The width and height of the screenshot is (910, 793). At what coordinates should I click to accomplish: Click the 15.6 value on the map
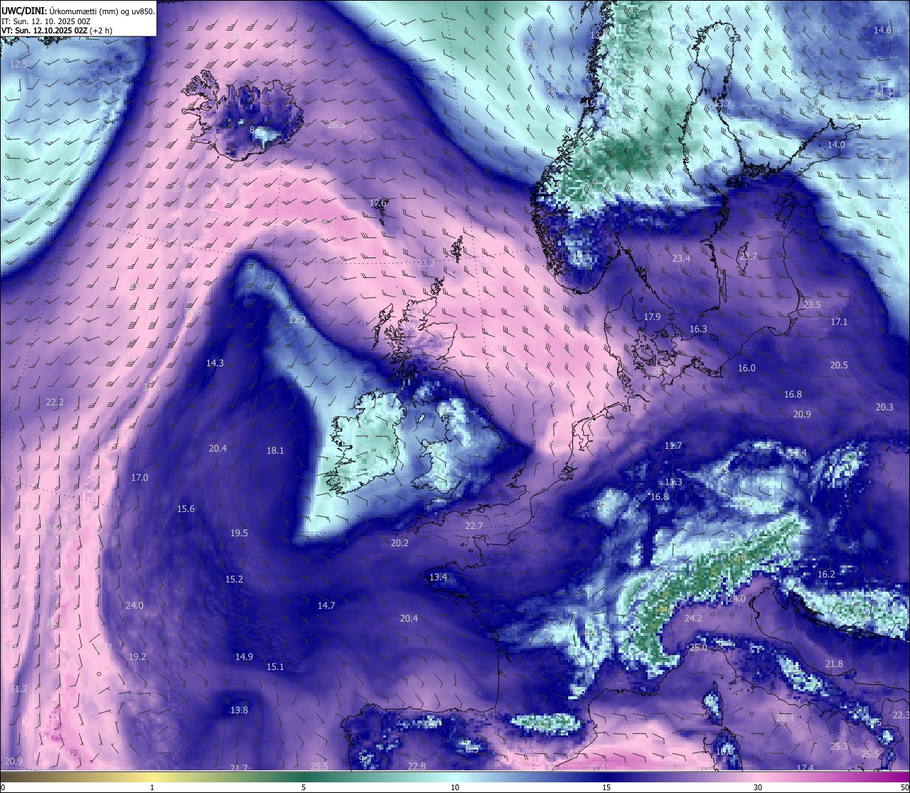coord(186,509)
